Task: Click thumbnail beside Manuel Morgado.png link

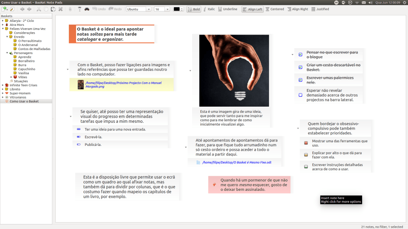Action: pos(80,85)
